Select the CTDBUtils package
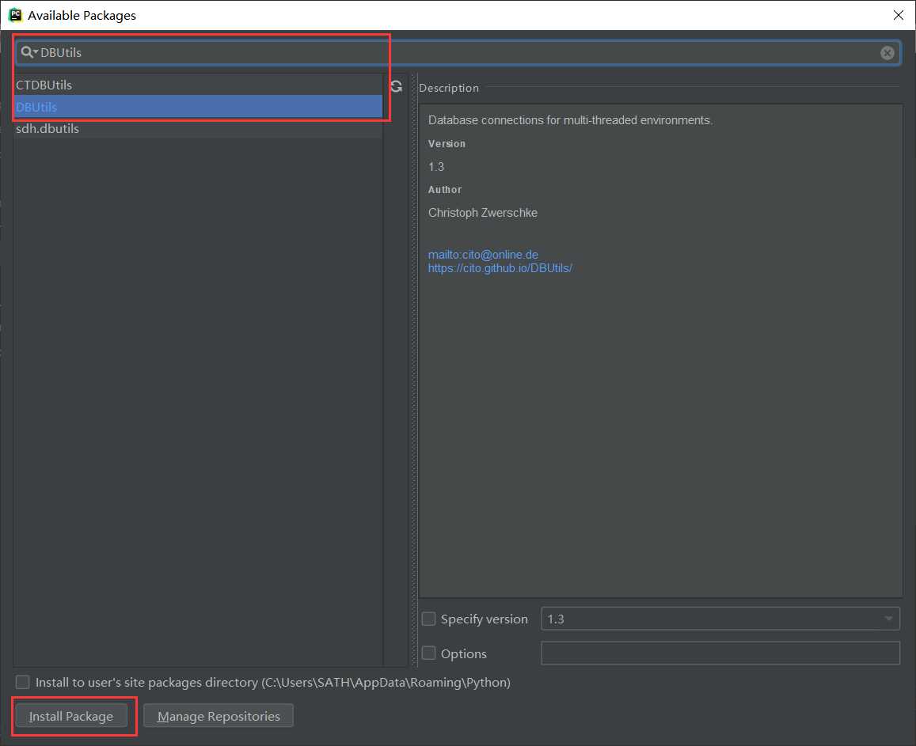This screenshot has height=746, width=916. [x=198, y=85]
